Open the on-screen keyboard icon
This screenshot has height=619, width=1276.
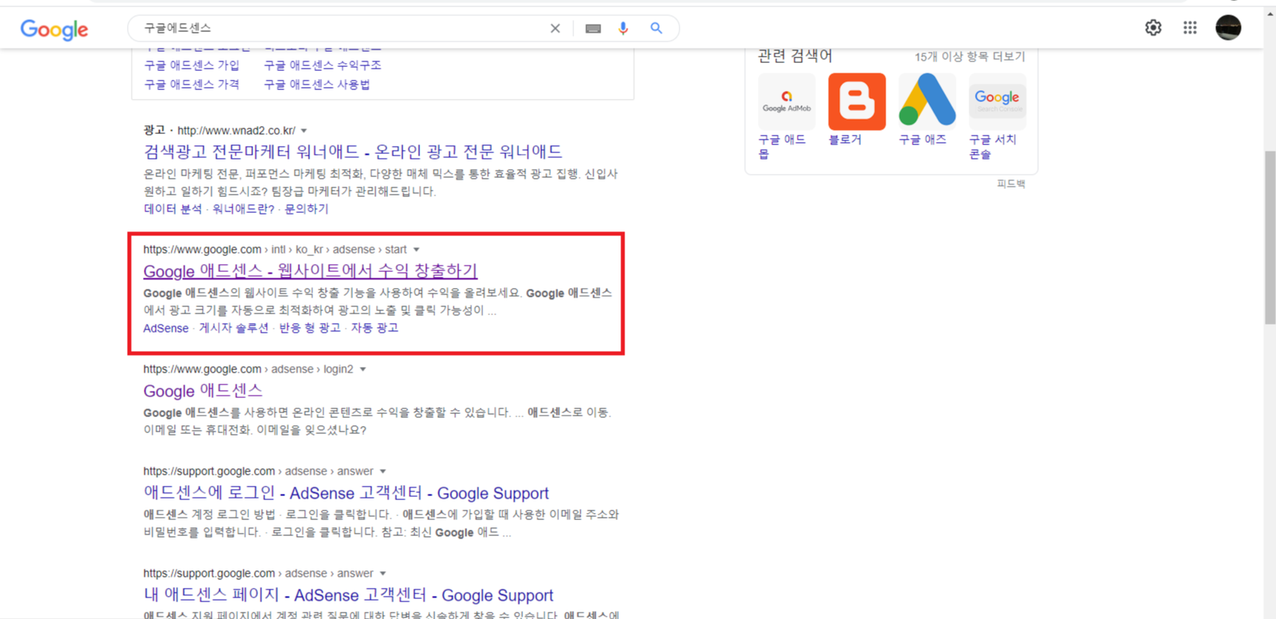592,29
